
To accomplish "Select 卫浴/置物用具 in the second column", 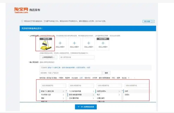I will 74,98.
